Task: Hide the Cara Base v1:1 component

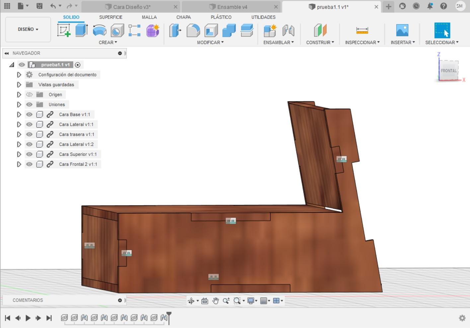Action: point(30,114)
